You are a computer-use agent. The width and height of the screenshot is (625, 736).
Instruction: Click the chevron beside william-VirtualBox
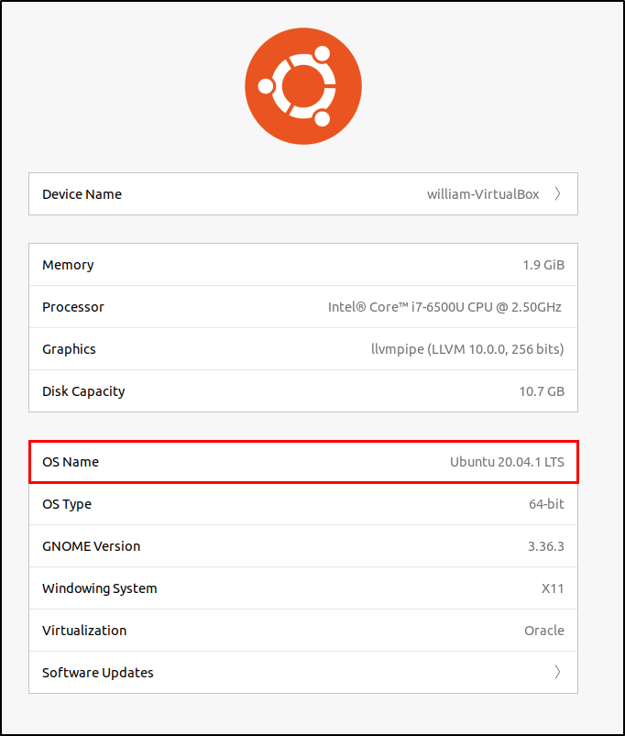[x=557, y=194]
